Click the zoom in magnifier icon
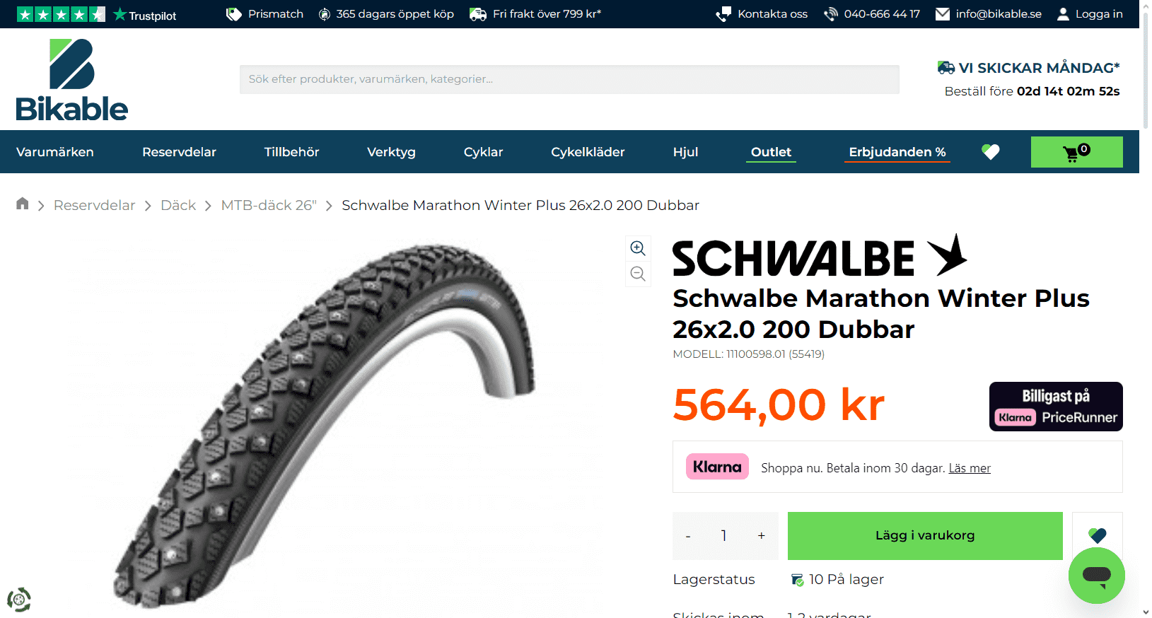The image size is (1152, 618). click(x=638, y=248)
